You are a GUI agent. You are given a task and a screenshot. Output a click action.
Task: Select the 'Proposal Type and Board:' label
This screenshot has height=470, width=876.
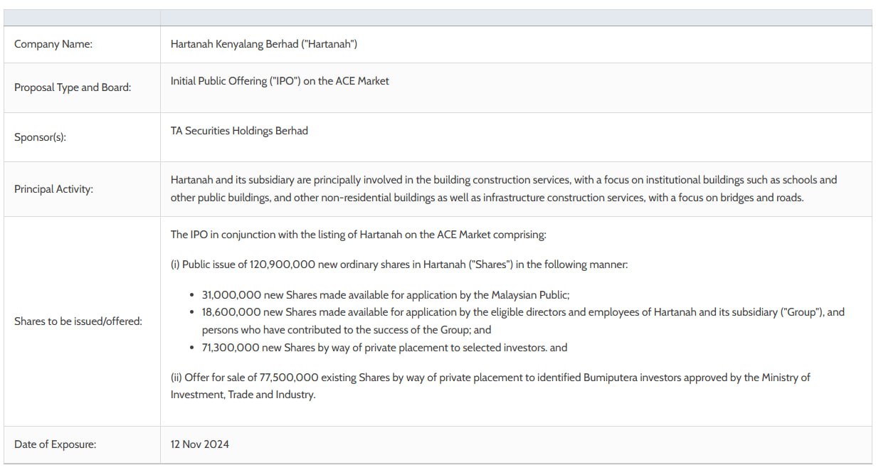73,87
